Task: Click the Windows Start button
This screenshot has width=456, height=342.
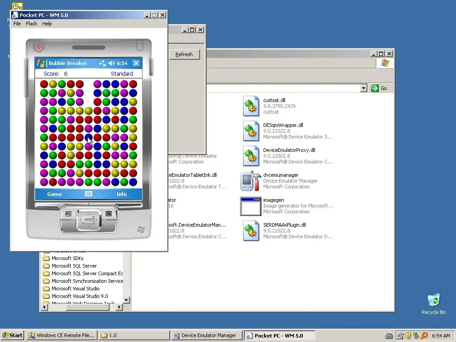Action: tap(12, 335)
